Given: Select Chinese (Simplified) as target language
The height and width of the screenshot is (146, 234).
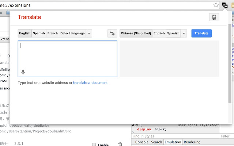Looking at the screenshot, I should pyautogui.click(x=136, y=33).
